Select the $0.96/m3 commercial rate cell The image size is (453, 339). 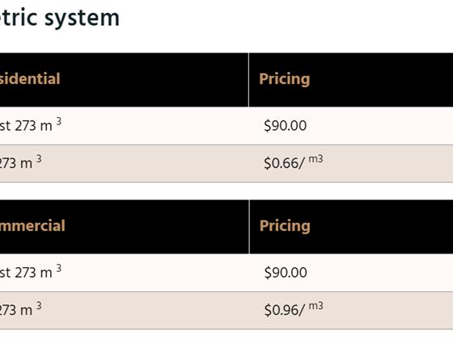click(351, 310)
